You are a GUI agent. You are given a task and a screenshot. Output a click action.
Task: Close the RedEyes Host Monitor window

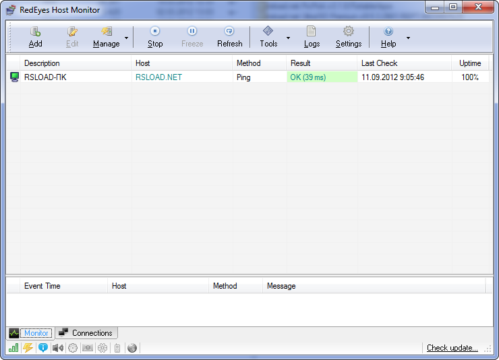[478, 7]
